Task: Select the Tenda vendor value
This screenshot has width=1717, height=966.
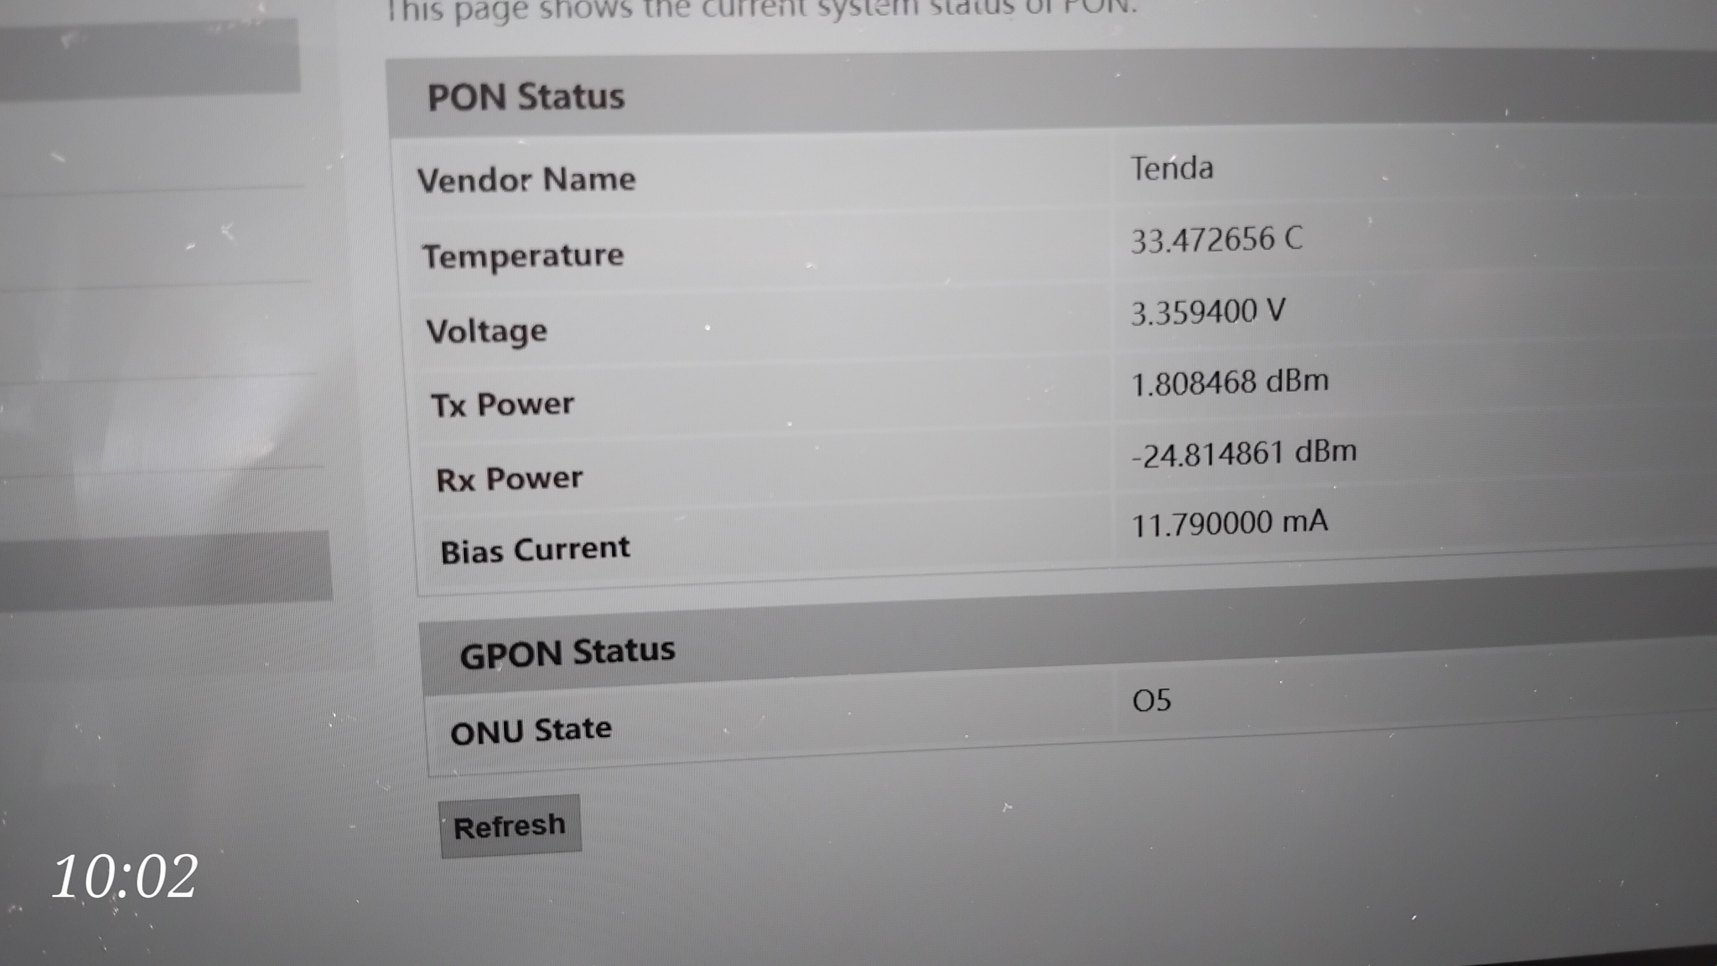Action: (x=1172, y=168)
